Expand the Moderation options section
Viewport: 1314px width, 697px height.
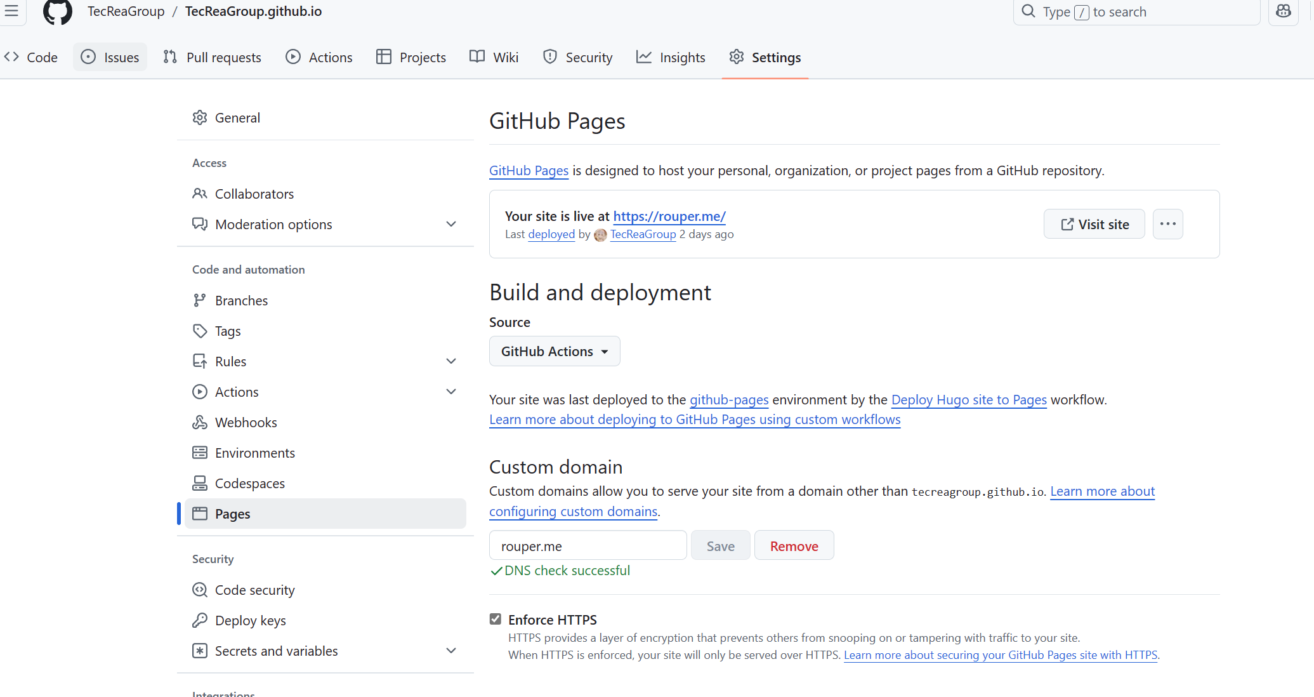point(450,224)
